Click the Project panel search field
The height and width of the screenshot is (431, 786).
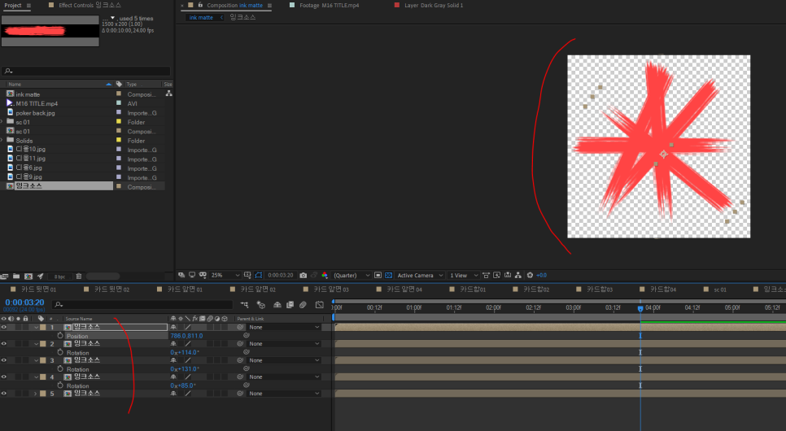click(x=85, y=72)
